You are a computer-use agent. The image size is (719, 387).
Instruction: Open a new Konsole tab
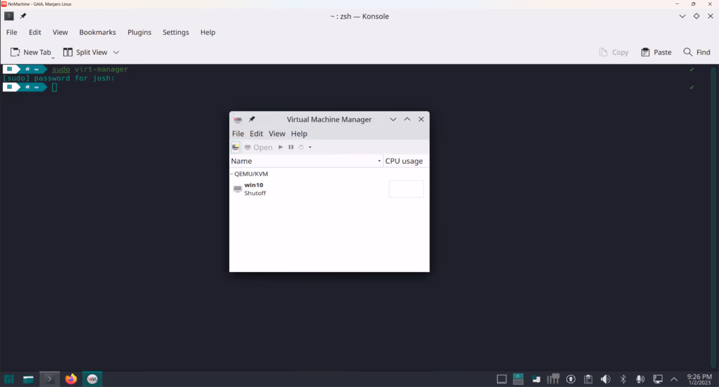pyautogui.click(x=31, y=52)
